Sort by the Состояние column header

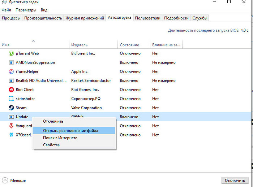click(x=134, y=44)
